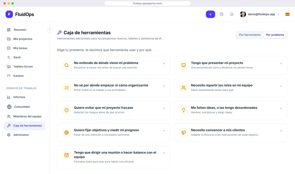
Task: Click the browser address bar URL
Action: [x=147, y=4]
